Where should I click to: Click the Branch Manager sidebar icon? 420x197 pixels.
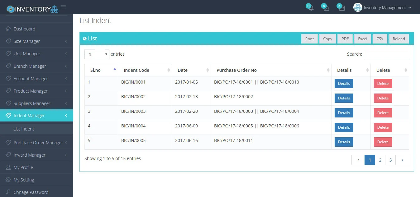8,66
